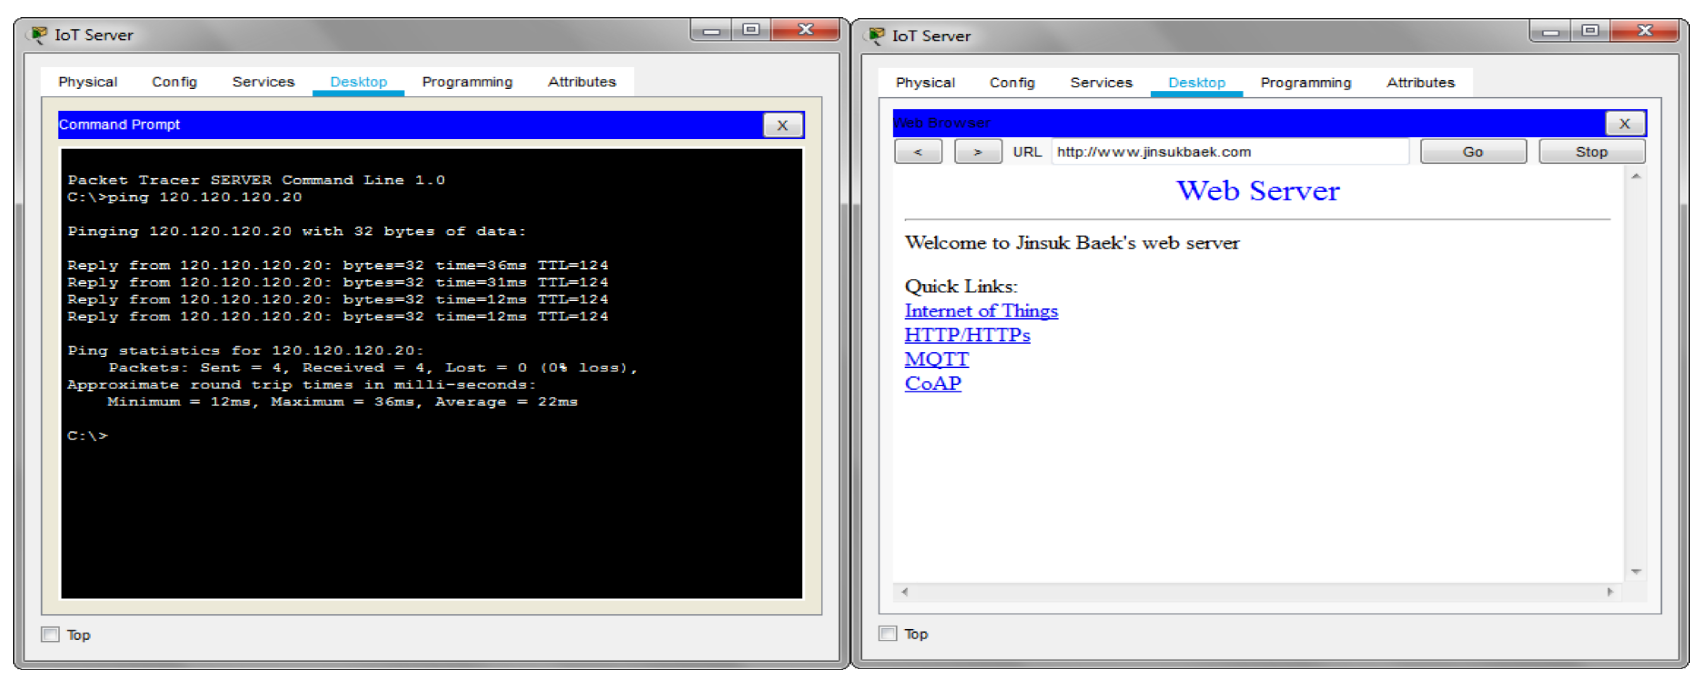Open the CoAP quick link

pyautogui.click(x=932, y=383)
